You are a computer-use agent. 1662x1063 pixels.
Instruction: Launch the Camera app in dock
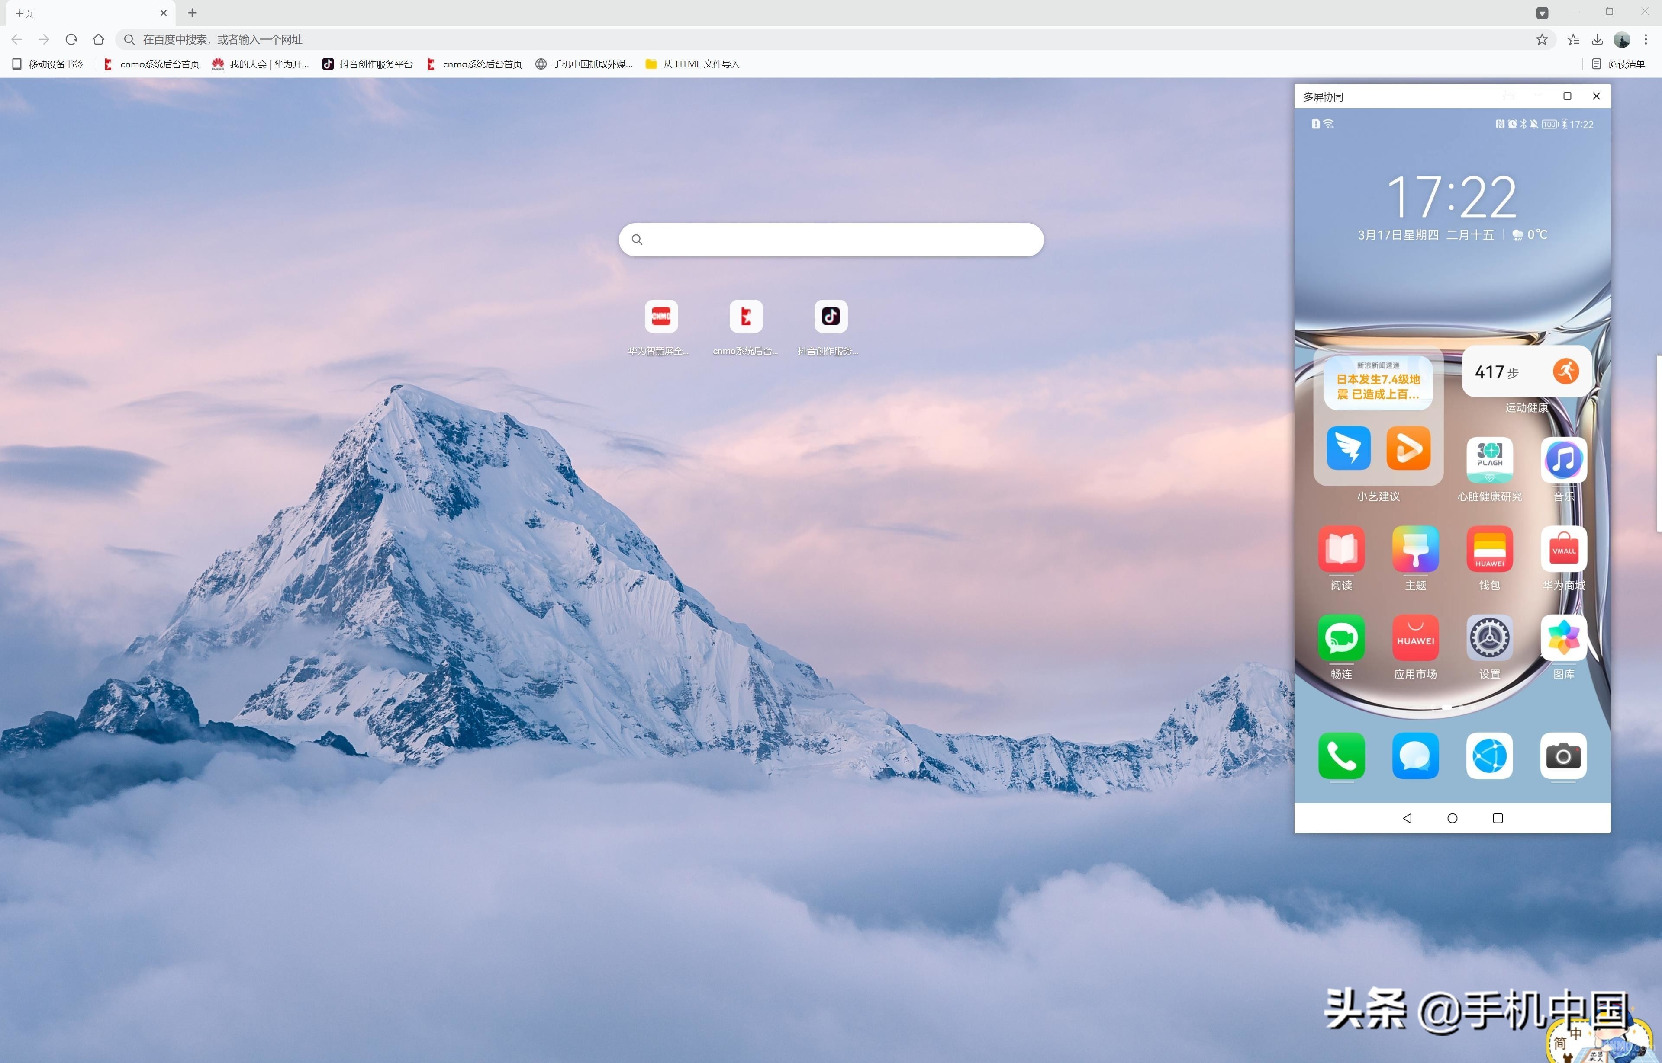point(1563,756)
